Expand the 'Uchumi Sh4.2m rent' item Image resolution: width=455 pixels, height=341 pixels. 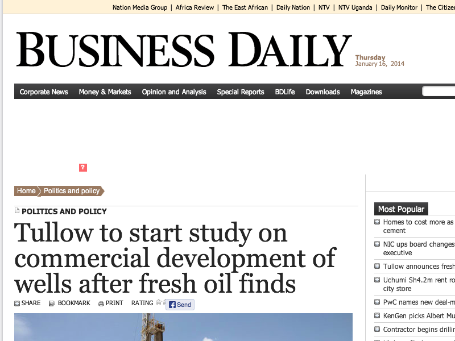click(377, 280)
